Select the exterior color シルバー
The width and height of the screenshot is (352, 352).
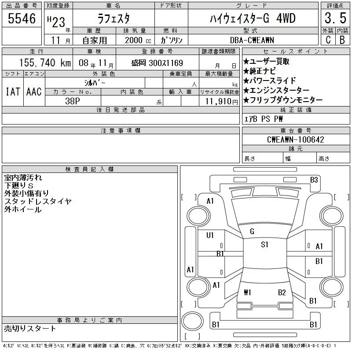tap(95, 83)
